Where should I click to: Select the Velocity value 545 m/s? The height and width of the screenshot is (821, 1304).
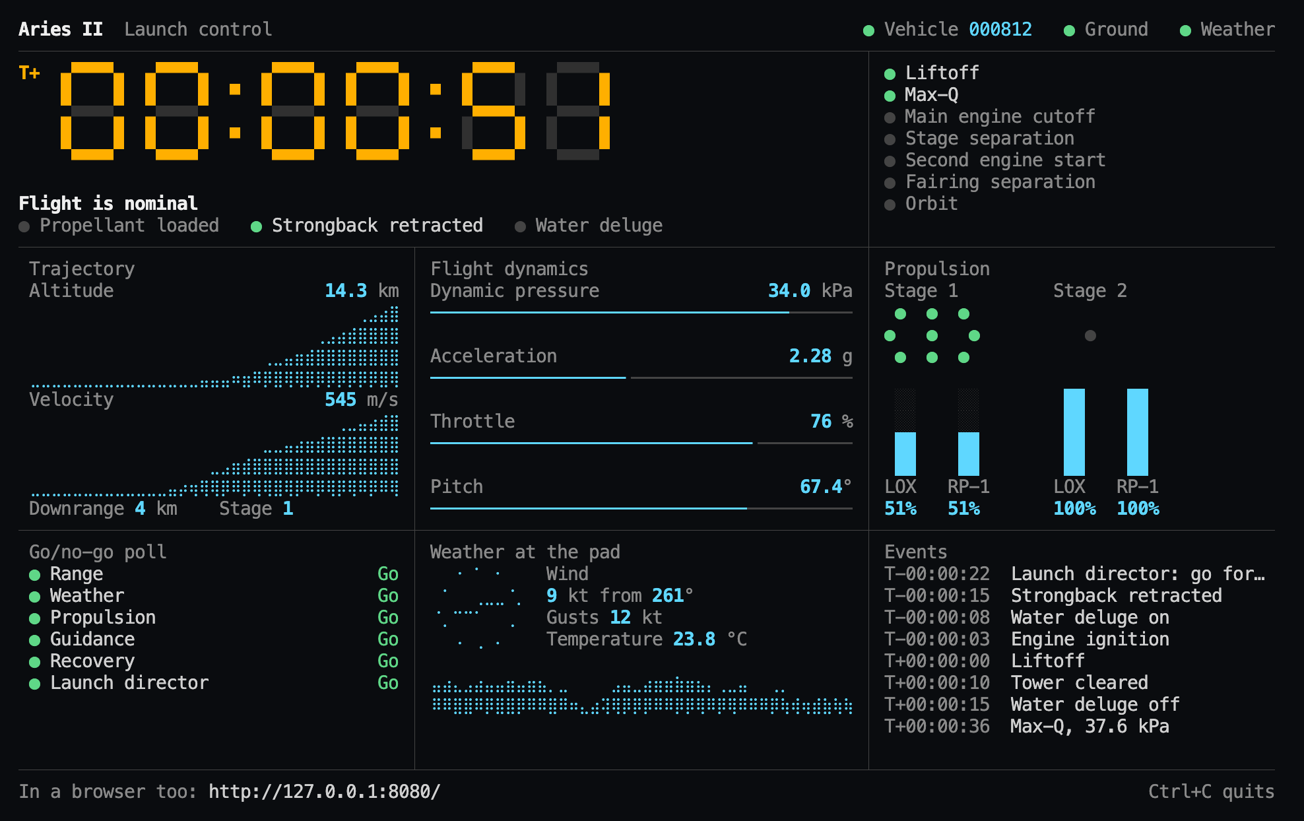(x=362, y=399)
